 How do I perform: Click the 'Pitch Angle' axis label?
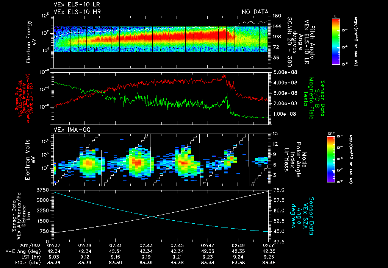point(312,42)
